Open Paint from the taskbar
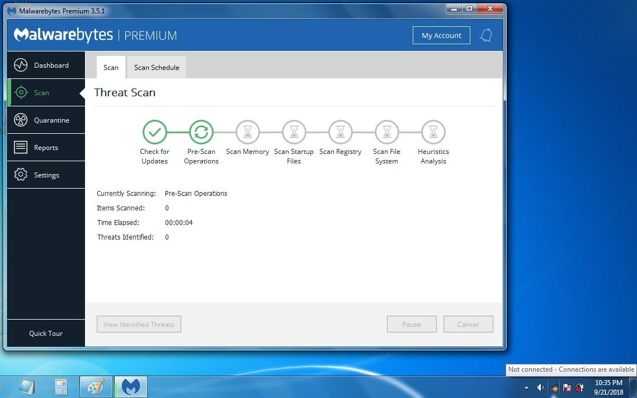Screen dimensions: 637x398 tap(96, 387)
